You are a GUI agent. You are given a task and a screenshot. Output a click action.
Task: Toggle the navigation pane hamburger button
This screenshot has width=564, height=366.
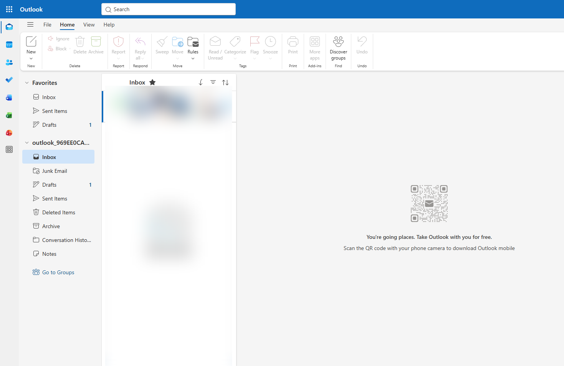30,25
